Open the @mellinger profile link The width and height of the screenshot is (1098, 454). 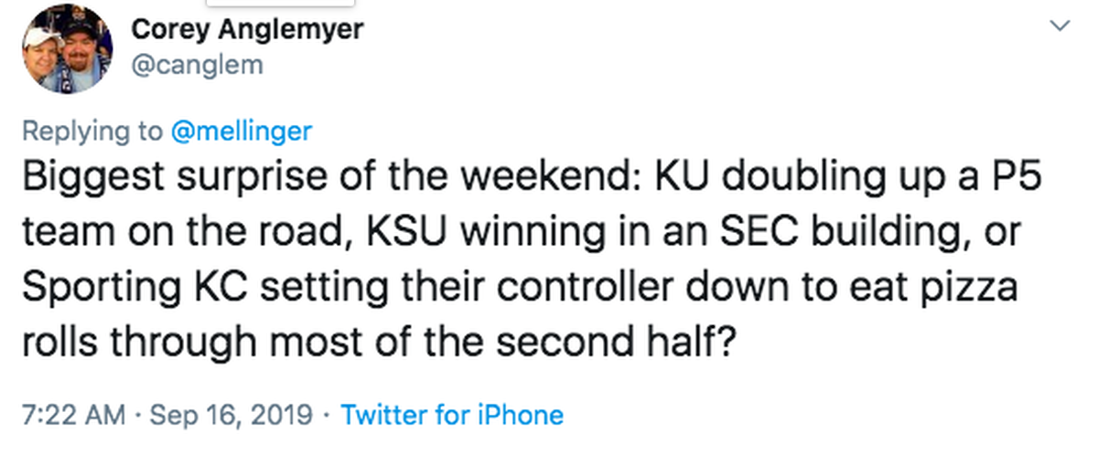pyautogui.click(x=242, y=132)
